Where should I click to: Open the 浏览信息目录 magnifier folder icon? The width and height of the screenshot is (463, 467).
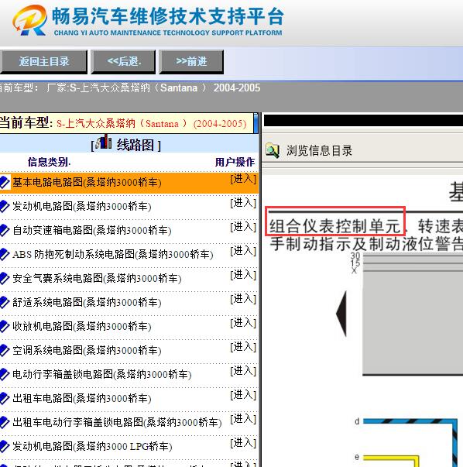click(x=273, y=150)
